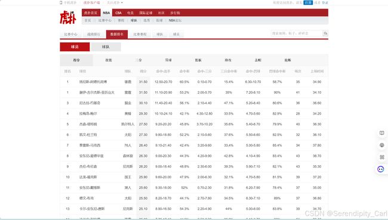Click the 12.50-20.70 cell
The image size is (388, 220).
(x=163, y=82)
